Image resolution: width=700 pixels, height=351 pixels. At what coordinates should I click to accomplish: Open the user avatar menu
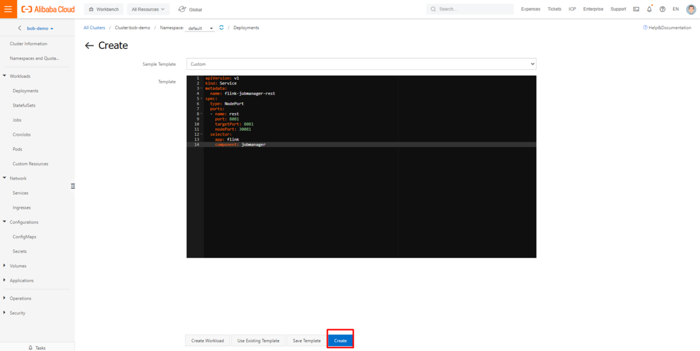(x=691, y=9)
